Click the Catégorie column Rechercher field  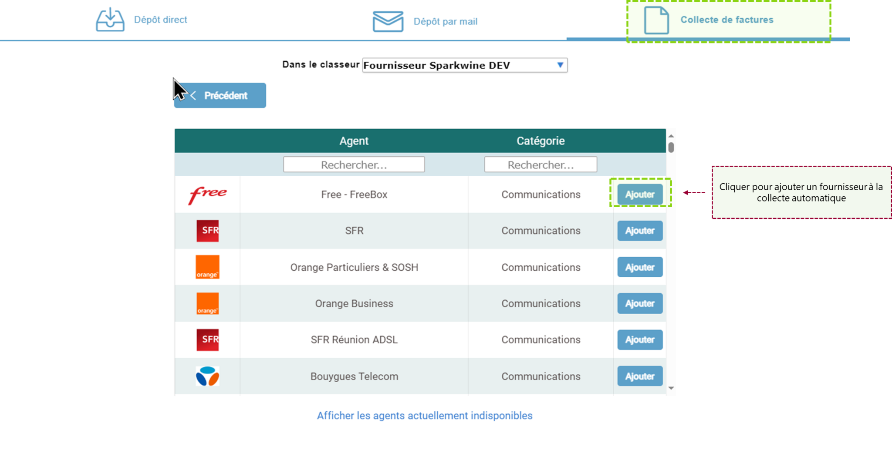point(540,165)
